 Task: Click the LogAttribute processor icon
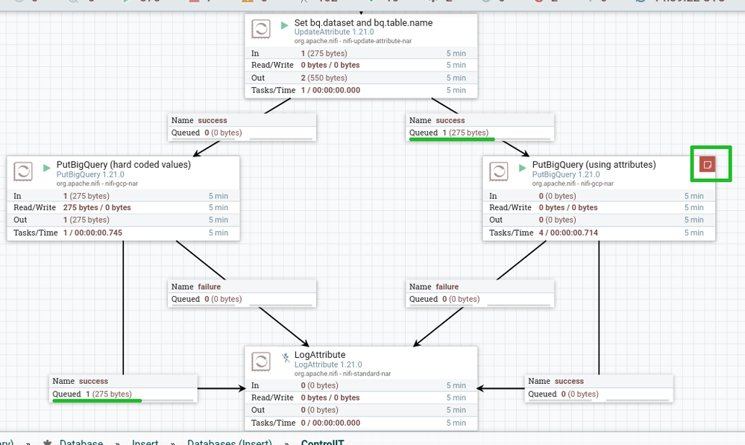pyautogui.click(x=261, y=362)
